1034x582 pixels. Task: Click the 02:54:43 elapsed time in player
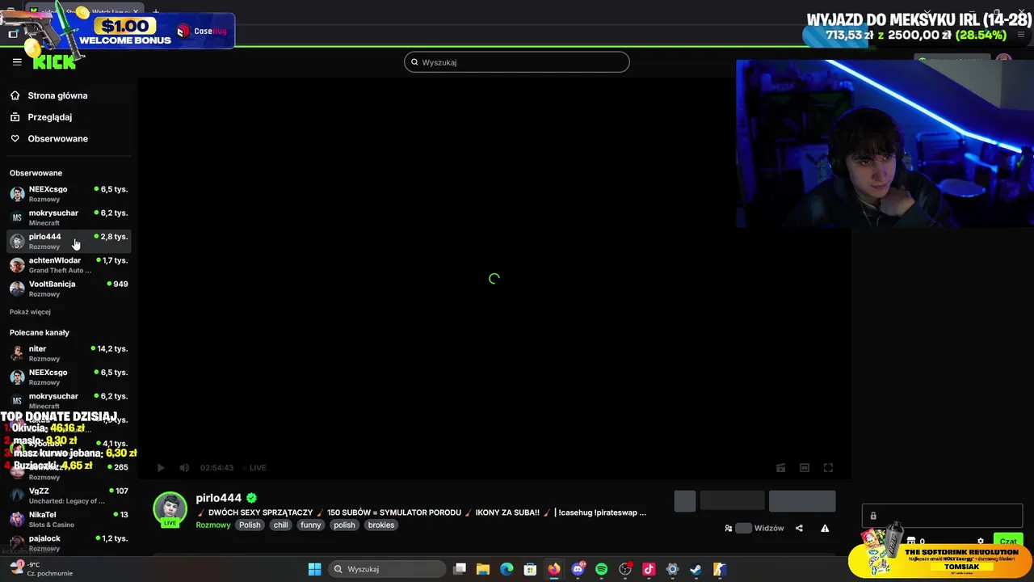pyautogui.click(x=216, y=468)
